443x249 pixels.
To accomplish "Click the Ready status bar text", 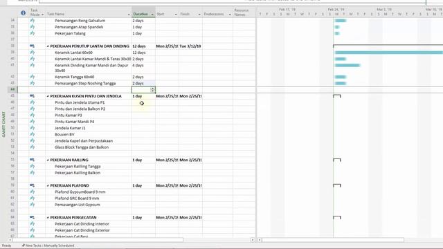I will coord(6,246).
